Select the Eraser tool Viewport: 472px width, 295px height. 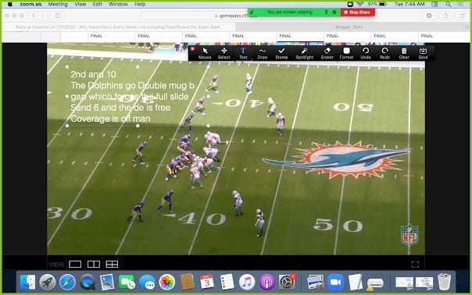pos(327,53)
